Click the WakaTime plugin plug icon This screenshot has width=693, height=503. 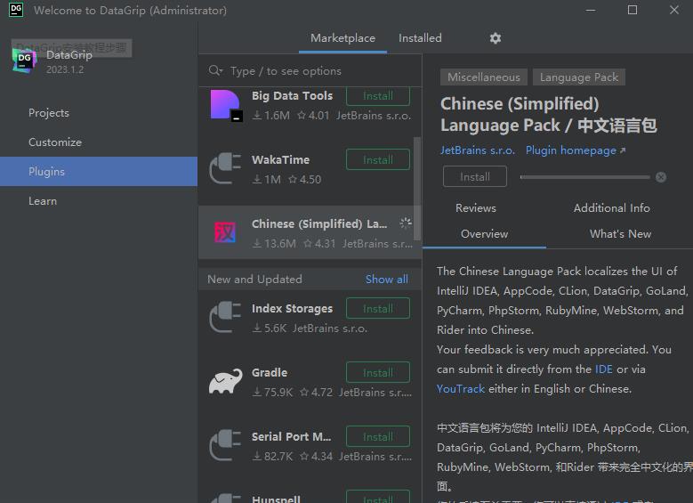pos(225,168)
